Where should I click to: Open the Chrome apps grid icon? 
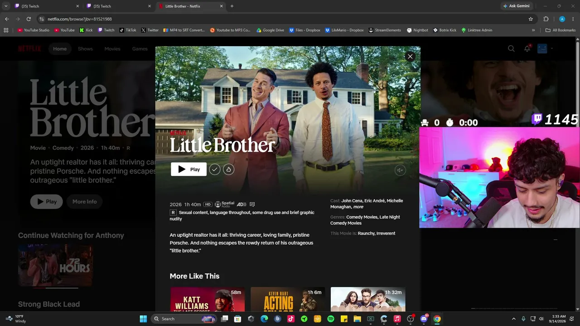[6, 30]
